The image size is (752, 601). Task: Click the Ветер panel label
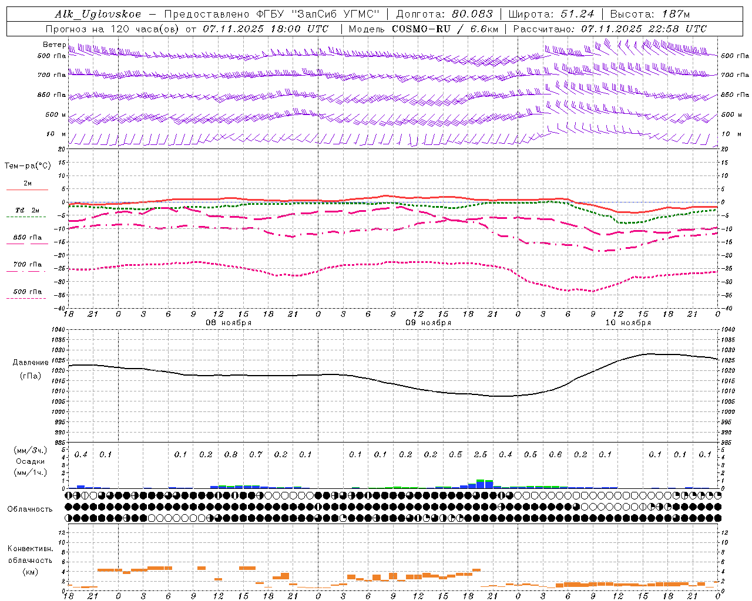[x=55, y=45]
